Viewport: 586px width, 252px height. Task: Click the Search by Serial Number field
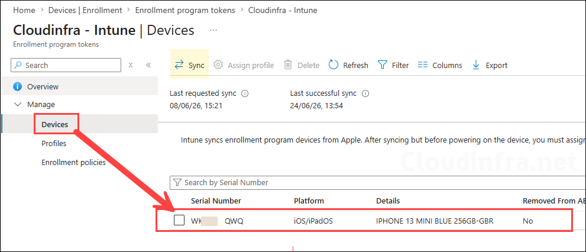(x=377, y=182)
